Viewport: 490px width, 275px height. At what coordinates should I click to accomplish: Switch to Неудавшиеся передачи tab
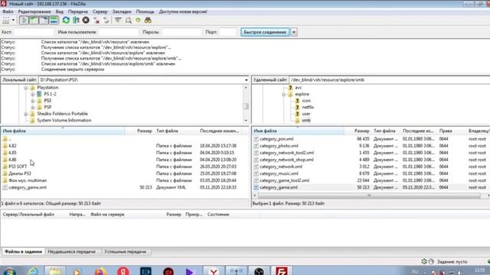point(71,251)
